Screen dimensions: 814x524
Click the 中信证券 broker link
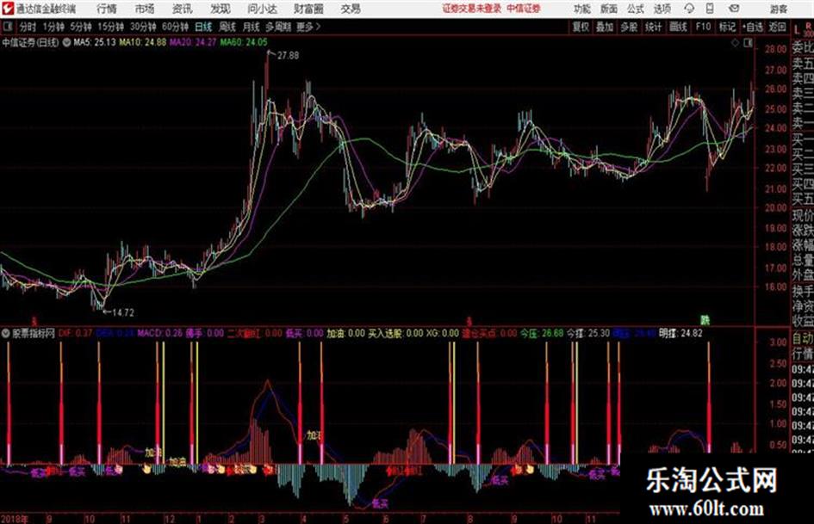(x=524, y=9)
